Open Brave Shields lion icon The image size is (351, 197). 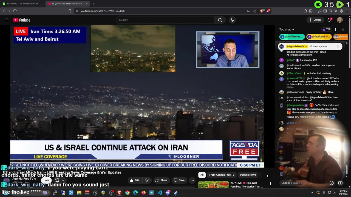(262, 11)
